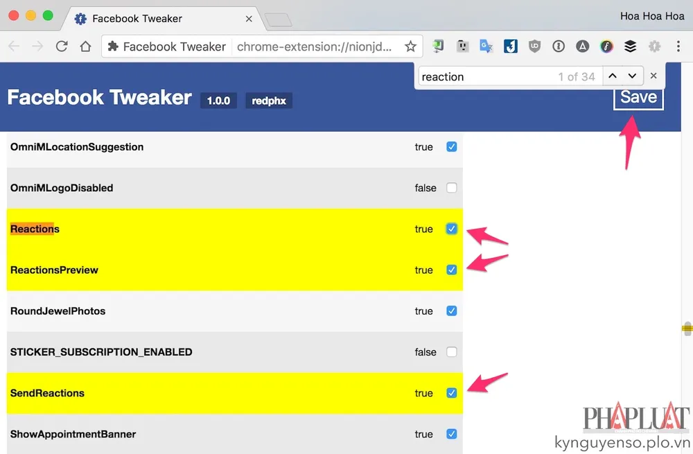This screenshot has width=693, height=454.
Task: Open the dark A-circle extension icon
Action: point(582,46)
